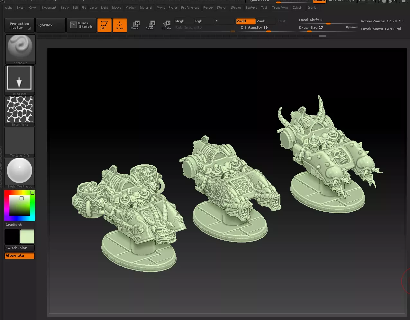Open the Stencil menu
The width and height of the screenshot is (410, 320).
click(x=222, y=8)
